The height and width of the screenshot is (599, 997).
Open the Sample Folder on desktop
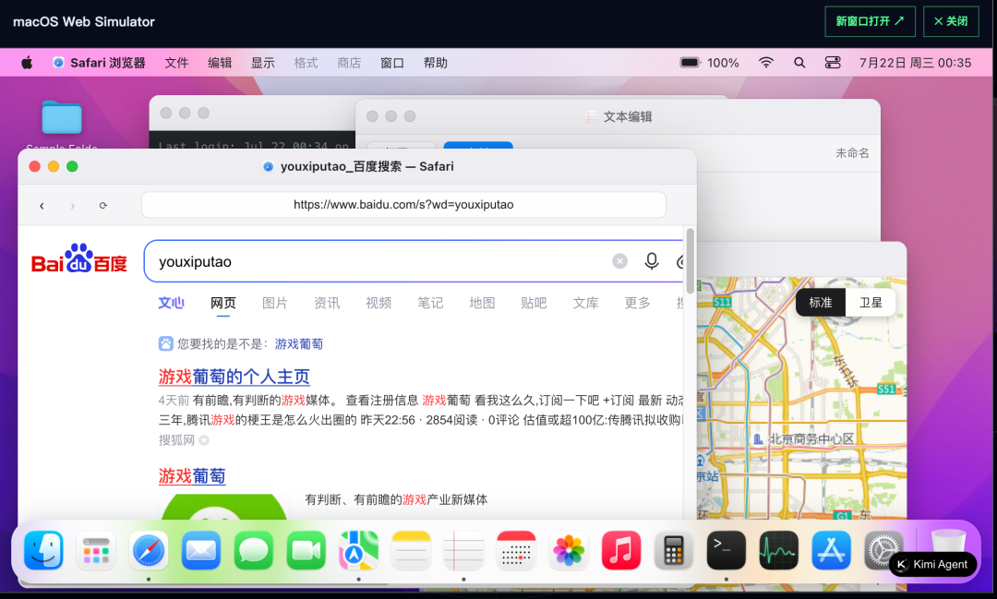click(62, 118)
